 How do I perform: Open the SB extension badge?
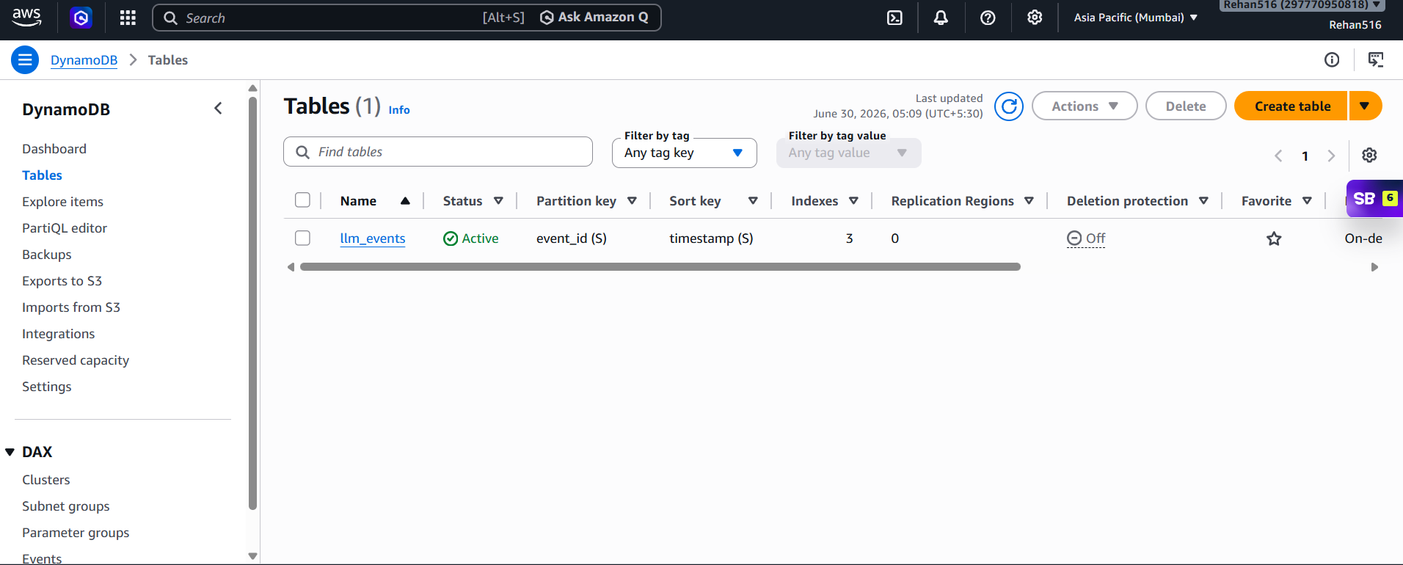pyautogui.click(x=1374, y=199)
